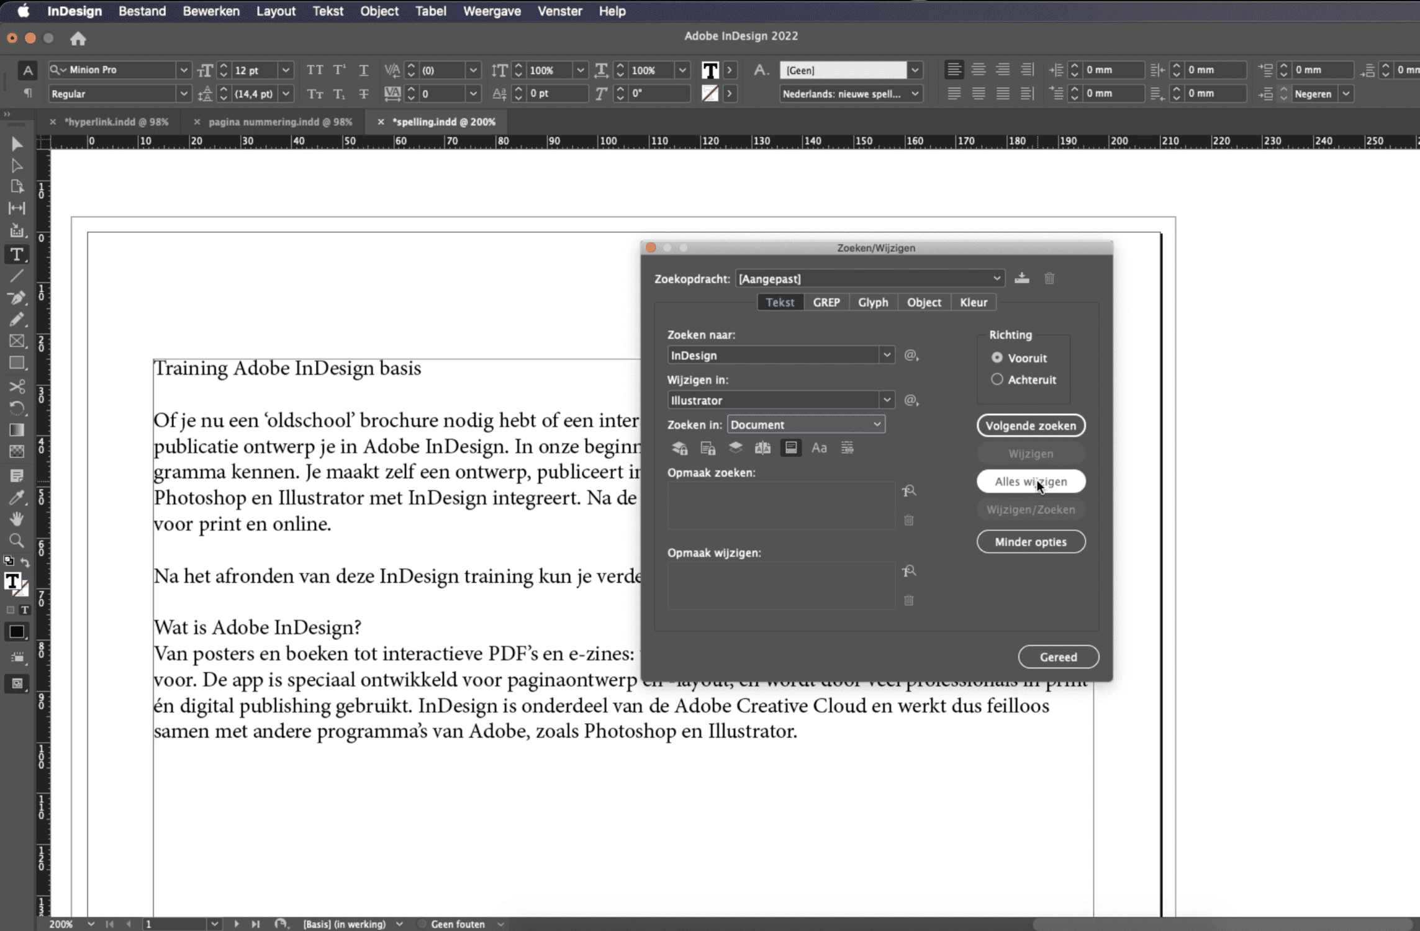1420x931 pixels.
Task: Select the Gradient Swatch tool
Action: pyautogui.click(x=17, y=430)
